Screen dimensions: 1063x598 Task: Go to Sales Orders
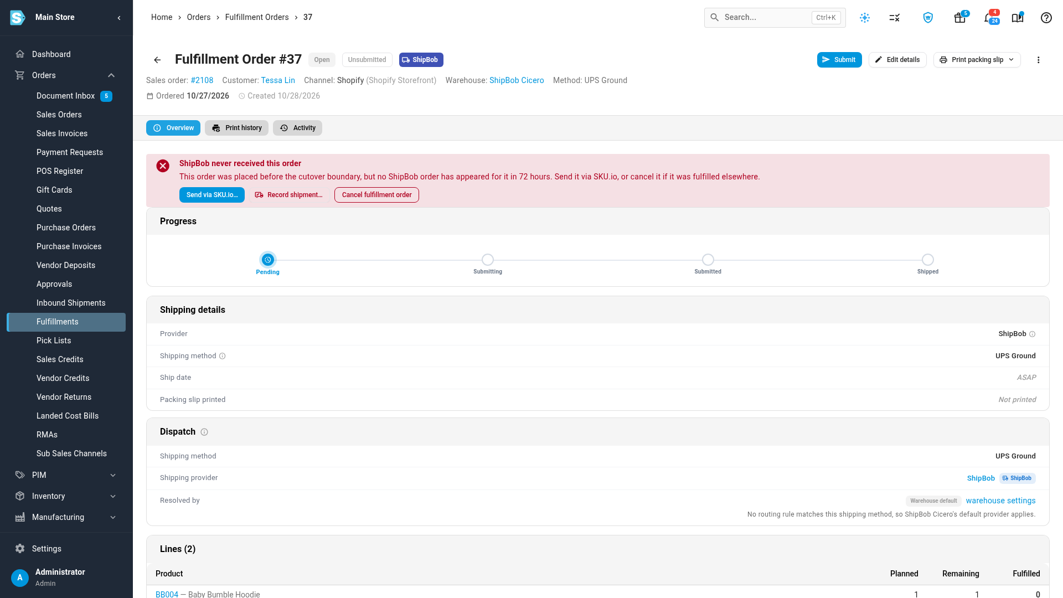pyautogui.click(x=66, y=115)
